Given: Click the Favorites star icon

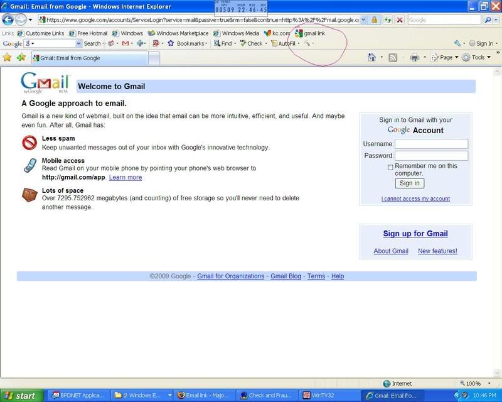Looking at the screenshot, I should pos(8,57).
